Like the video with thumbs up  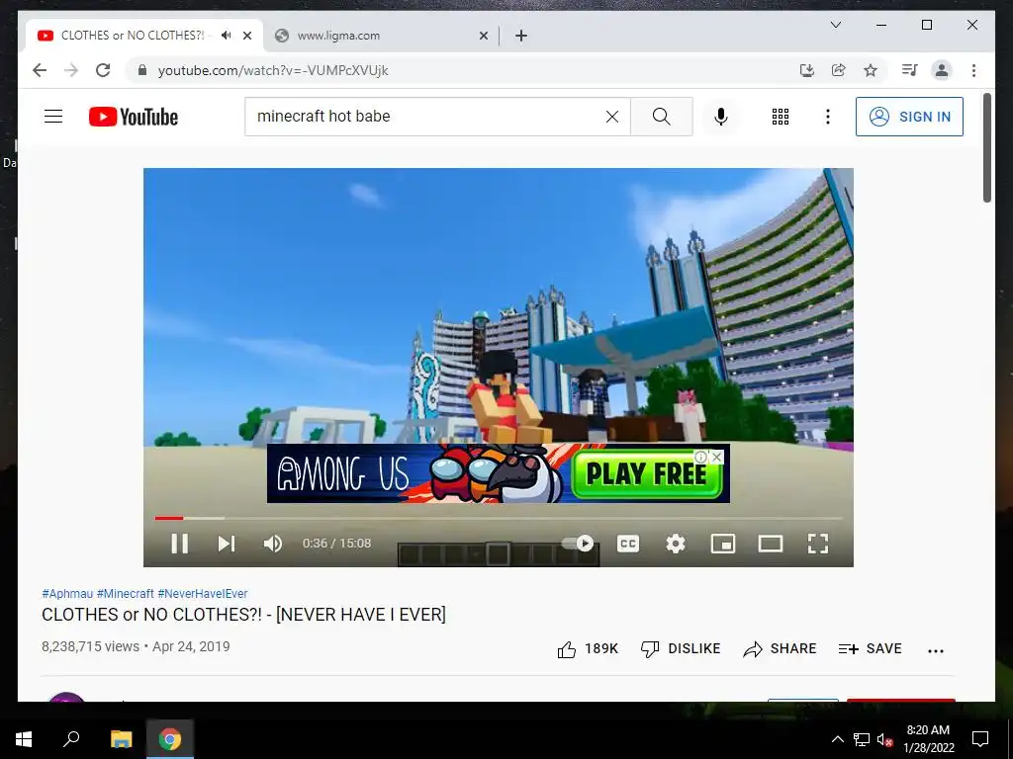pyautogui.click(x=588, y=648)
